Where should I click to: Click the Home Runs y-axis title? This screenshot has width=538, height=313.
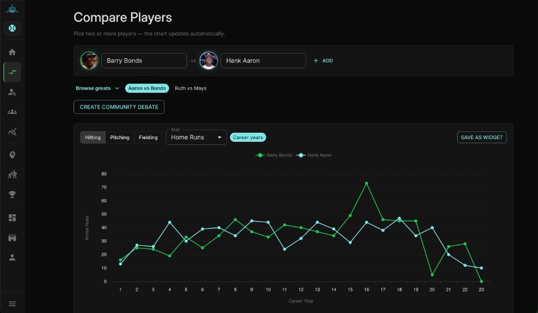[87, 227]
